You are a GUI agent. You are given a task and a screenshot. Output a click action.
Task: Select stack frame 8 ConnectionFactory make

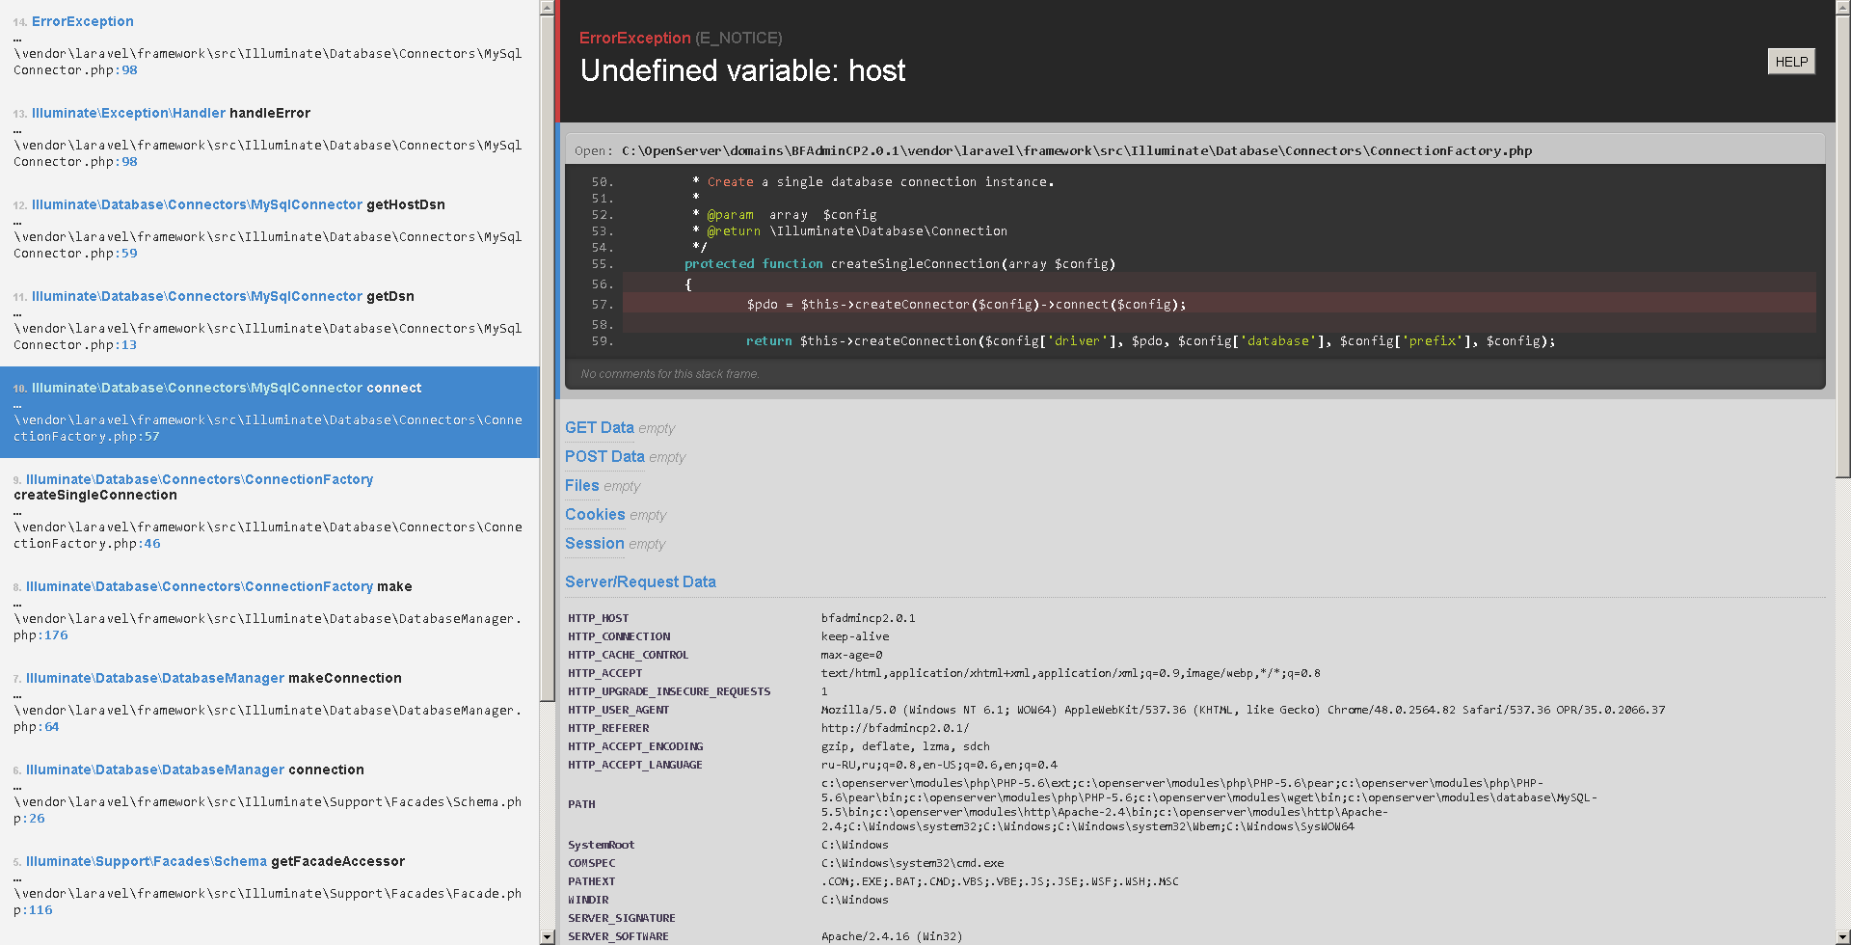269,610
